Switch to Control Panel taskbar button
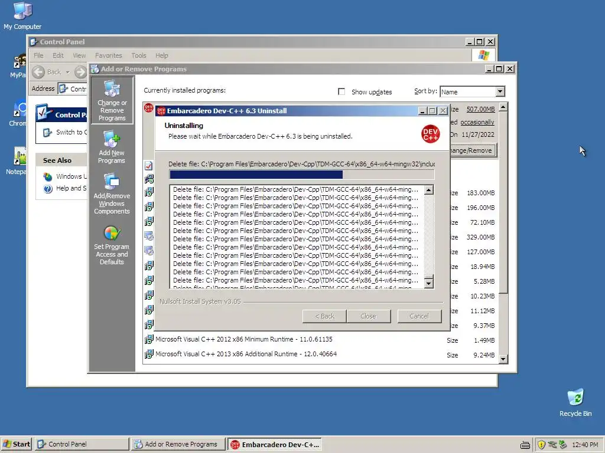This screenshot has height=453, width=605. [82, 444]
